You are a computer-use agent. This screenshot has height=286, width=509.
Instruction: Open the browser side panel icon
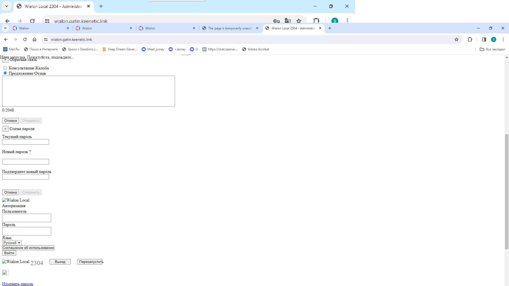click(x=484, y=39)
